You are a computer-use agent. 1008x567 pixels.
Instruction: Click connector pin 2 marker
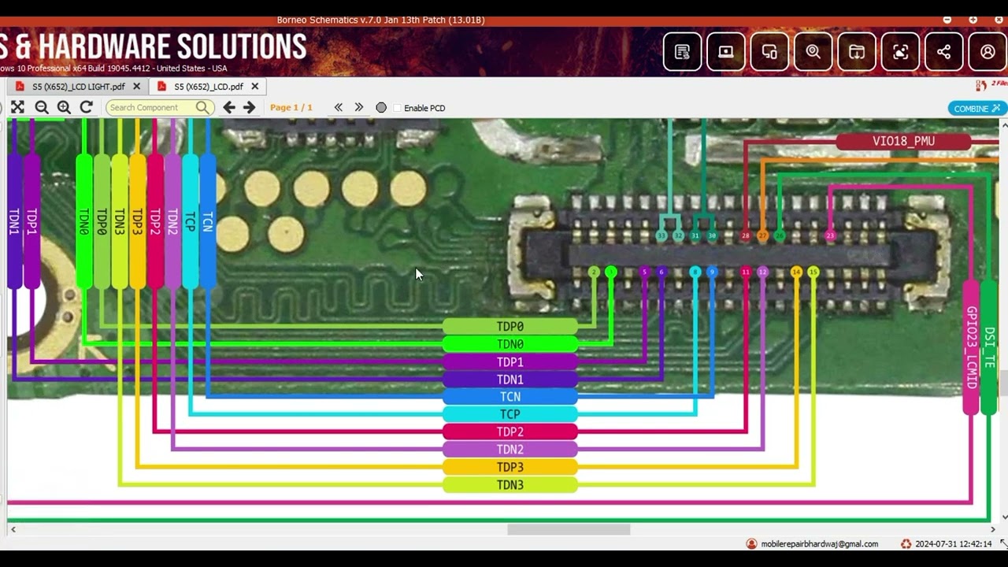click(x=594, y=272)
